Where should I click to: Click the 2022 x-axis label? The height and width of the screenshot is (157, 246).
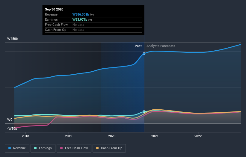tap(198, 136)
